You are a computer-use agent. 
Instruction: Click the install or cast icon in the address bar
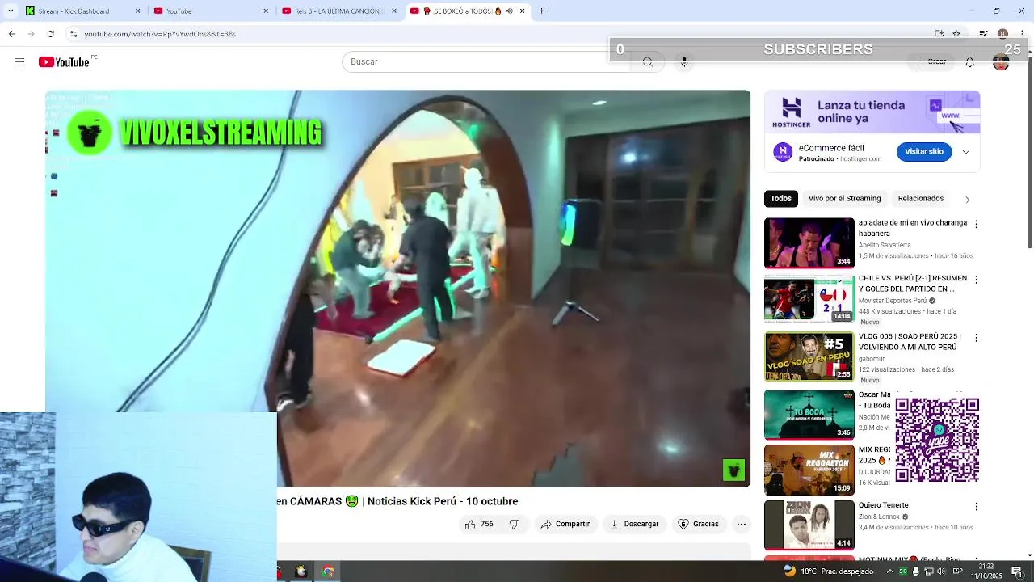tap(939, 34)
